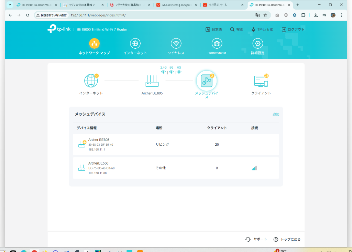Click the ArcherBE550 signal strength bars

click(x=254, y=168)
